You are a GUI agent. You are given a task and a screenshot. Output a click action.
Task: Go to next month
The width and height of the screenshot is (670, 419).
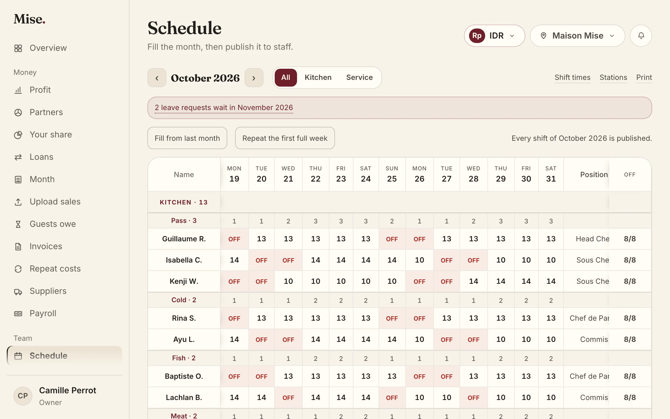pyautogui.click(x=254, y=78)
